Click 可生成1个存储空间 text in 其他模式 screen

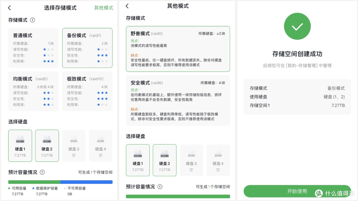tap(213, 187)
